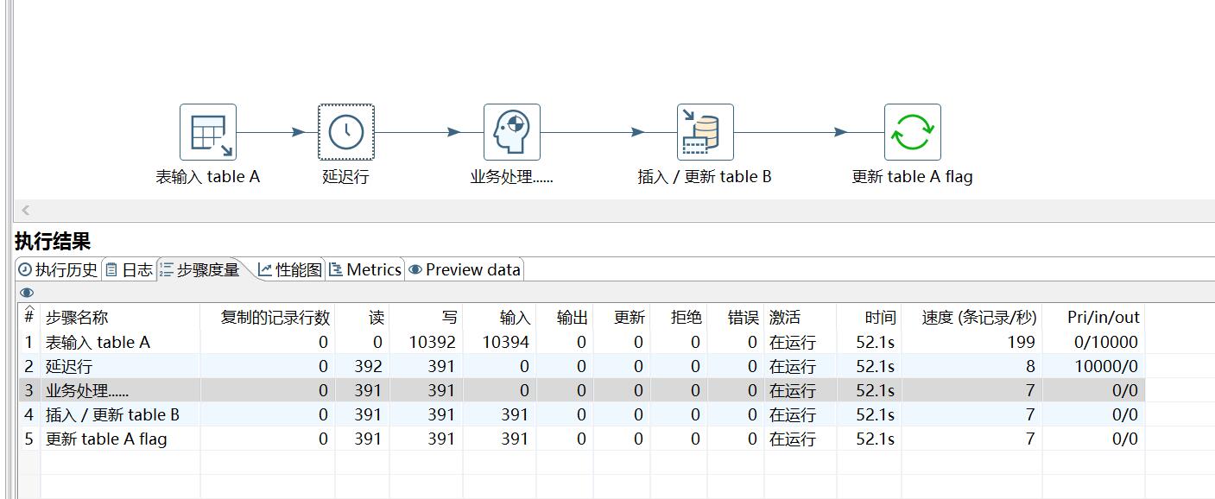Click the 读 column header
The height and width of the screenshot is (499, 1215).
[362, 317]
